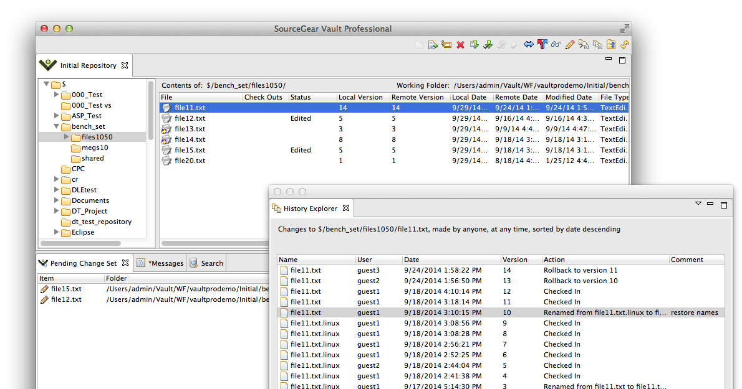Image resolution: width=742 pixels, height=389 pixels.
Task: Sort file list by Check Outs column
Action: (266, 97)
